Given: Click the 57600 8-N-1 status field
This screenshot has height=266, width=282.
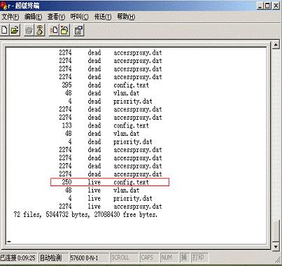Looking at the screenshot, I should coord(89,258).
